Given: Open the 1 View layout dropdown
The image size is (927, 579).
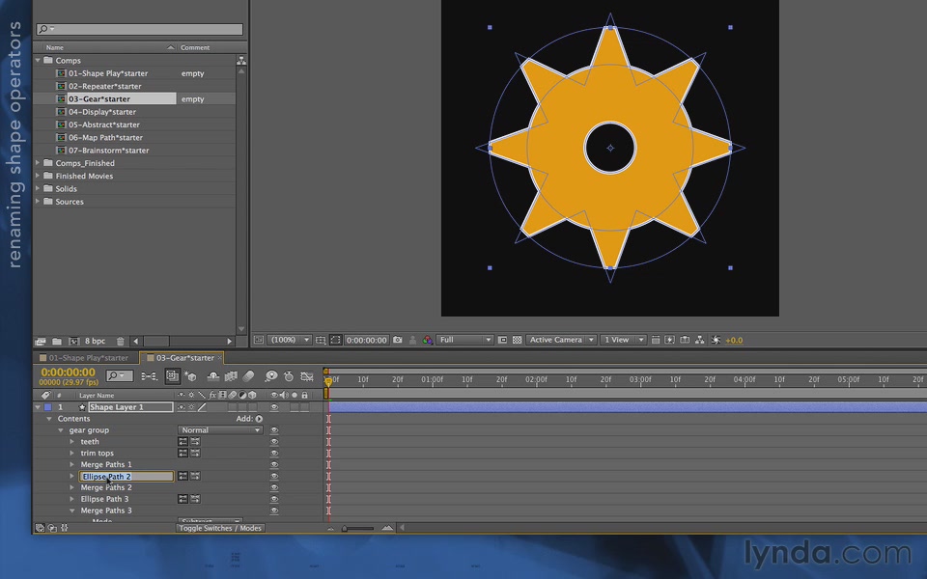Looking at the screenshot, I should 623,340.
